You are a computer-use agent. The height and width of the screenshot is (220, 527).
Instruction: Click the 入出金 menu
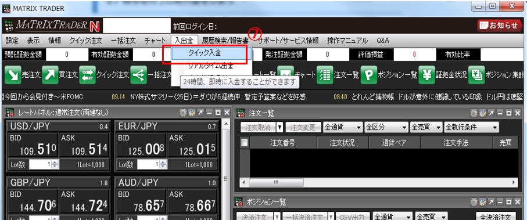click(184, 41)
